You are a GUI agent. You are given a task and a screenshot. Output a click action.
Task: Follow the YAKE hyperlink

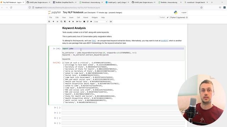94,41
